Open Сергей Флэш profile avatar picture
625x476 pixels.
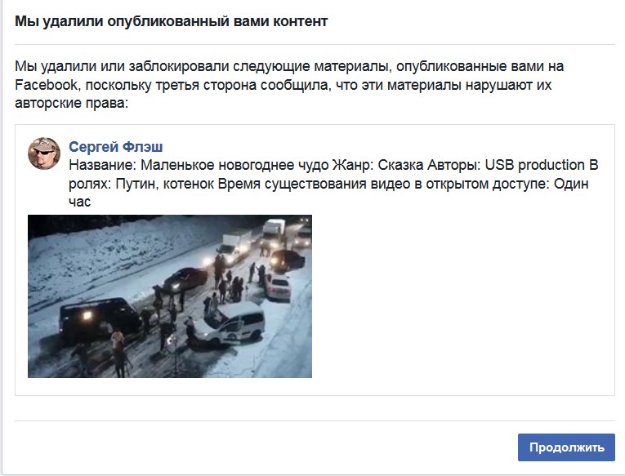pyautogui.click(x=44, y=153)
